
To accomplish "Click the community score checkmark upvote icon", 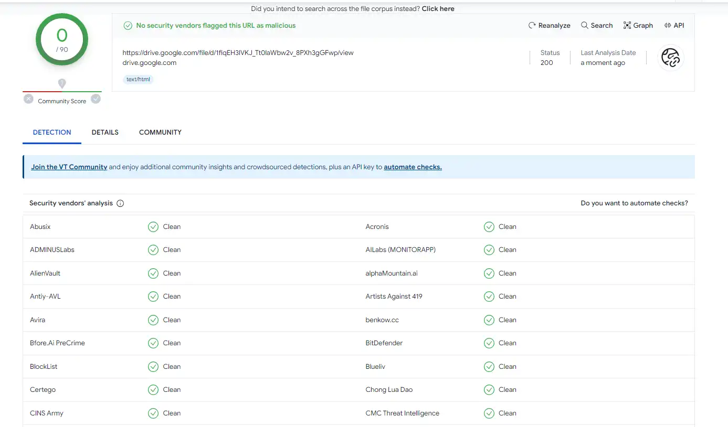I will (96, 98).
